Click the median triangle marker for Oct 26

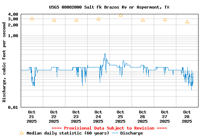pos(143,20)
